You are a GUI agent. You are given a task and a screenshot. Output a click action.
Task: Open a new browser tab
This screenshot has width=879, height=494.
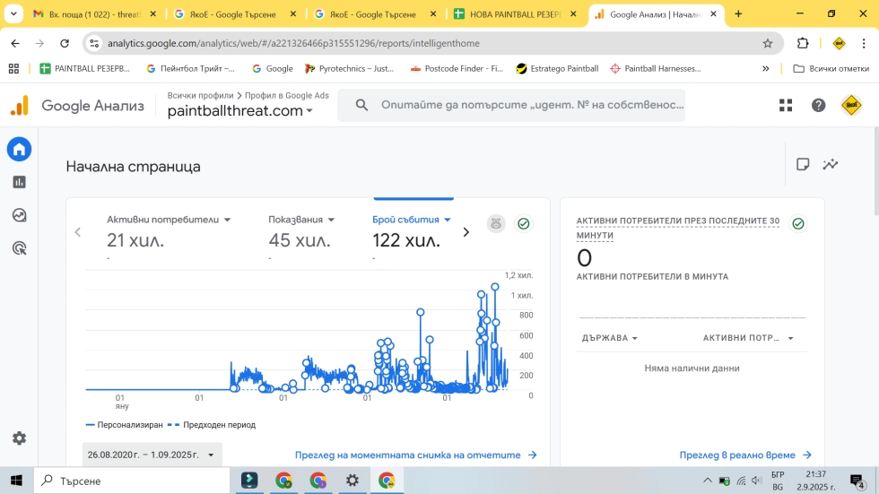(738, 14)
